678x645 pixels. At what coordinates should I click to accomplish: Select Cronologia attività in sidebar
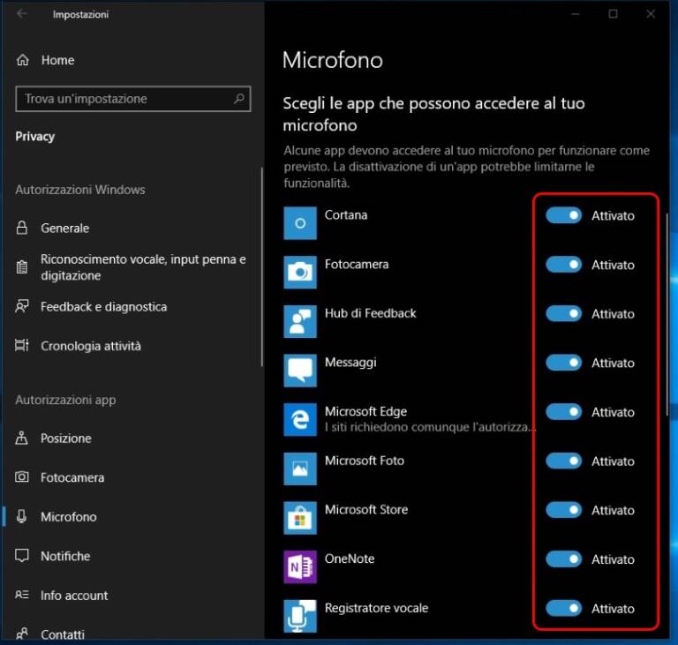[132, 345]
